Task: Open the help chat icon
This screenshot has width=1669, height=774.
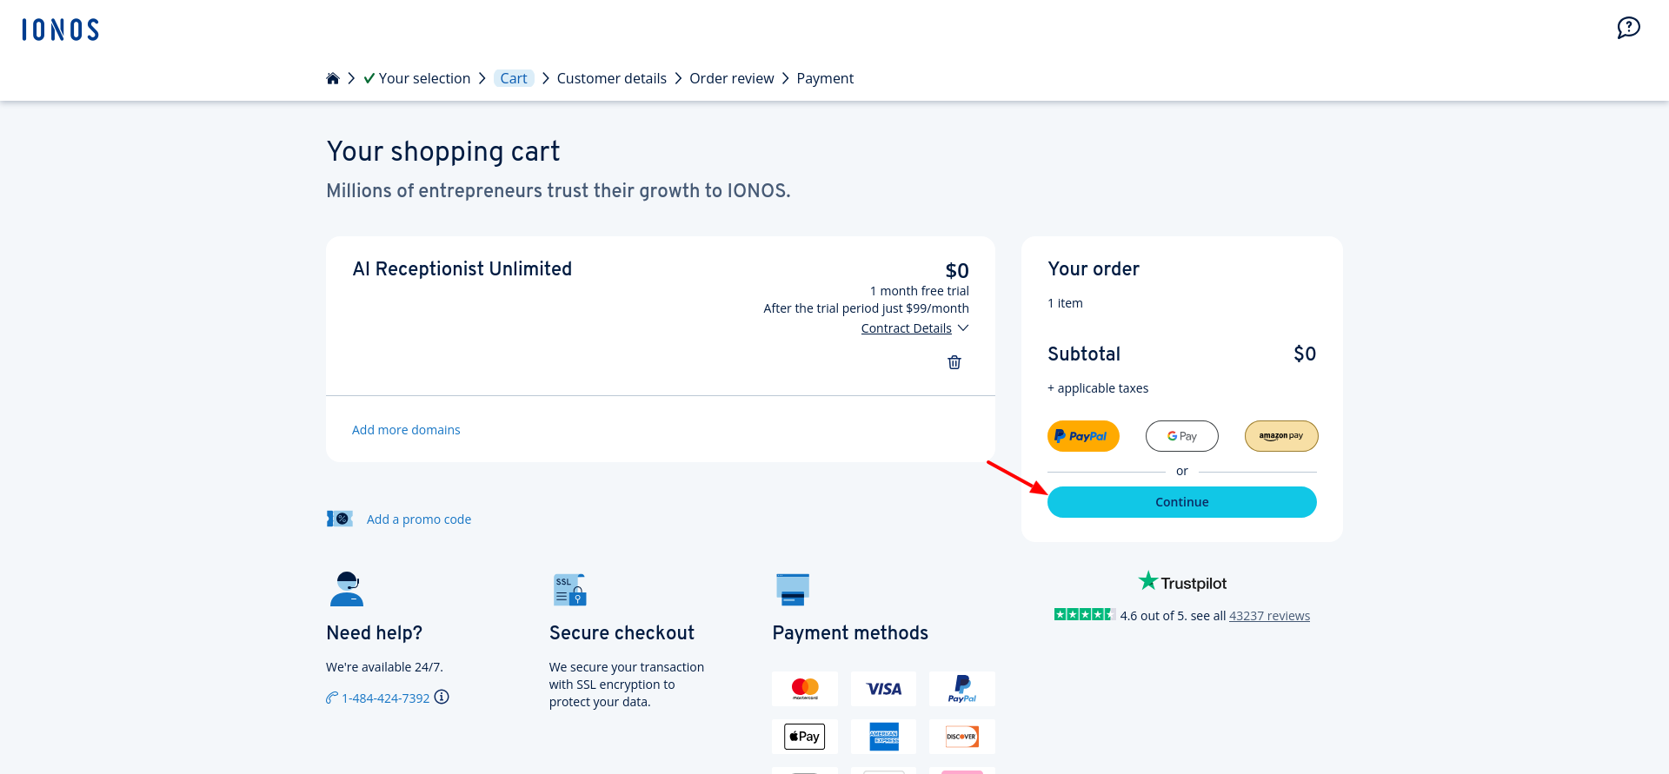Action: pyautogui.click(x=1628, y=28)
